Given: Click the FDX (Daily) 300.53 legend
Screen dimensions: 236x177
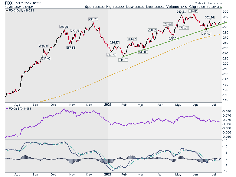Looking at the screenshot, I should click(x=20, y=11).
